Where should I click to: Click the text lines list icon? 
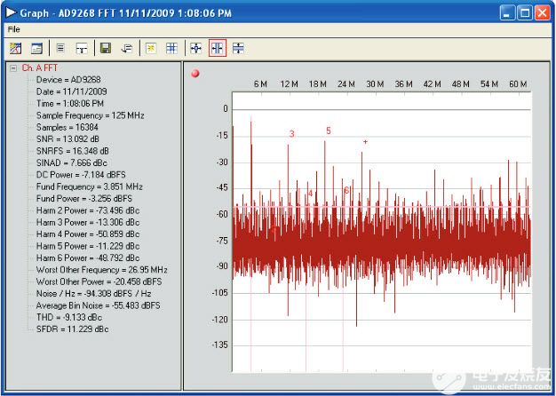[61, 48]
